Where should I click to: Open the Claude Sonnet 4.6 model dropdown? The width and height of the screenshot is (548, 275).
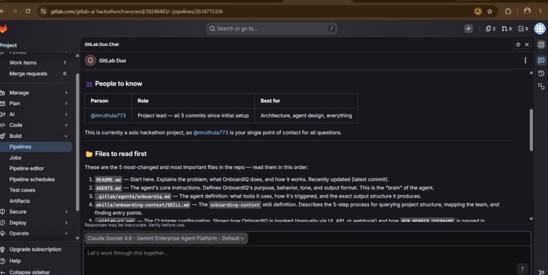pos(166,238)
